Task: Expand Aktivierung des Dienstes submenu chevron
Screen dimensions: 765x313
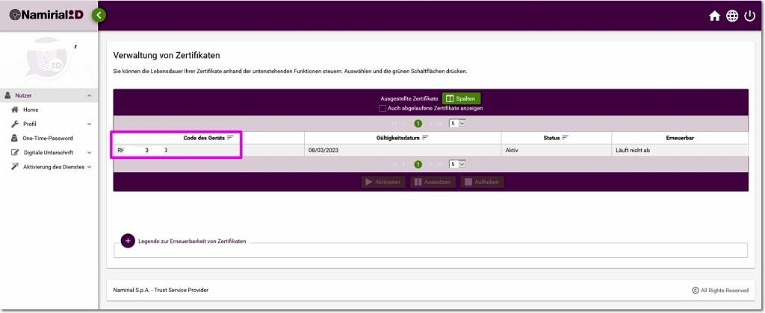Action: tap(89, 167)
